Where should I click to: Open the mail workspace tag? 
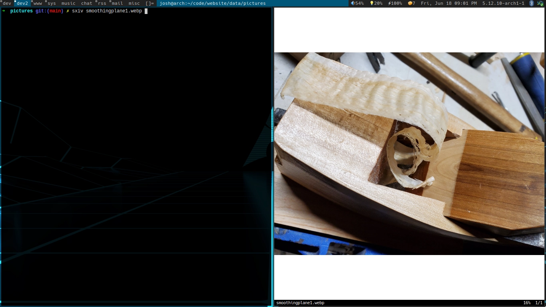click(117, 3)
